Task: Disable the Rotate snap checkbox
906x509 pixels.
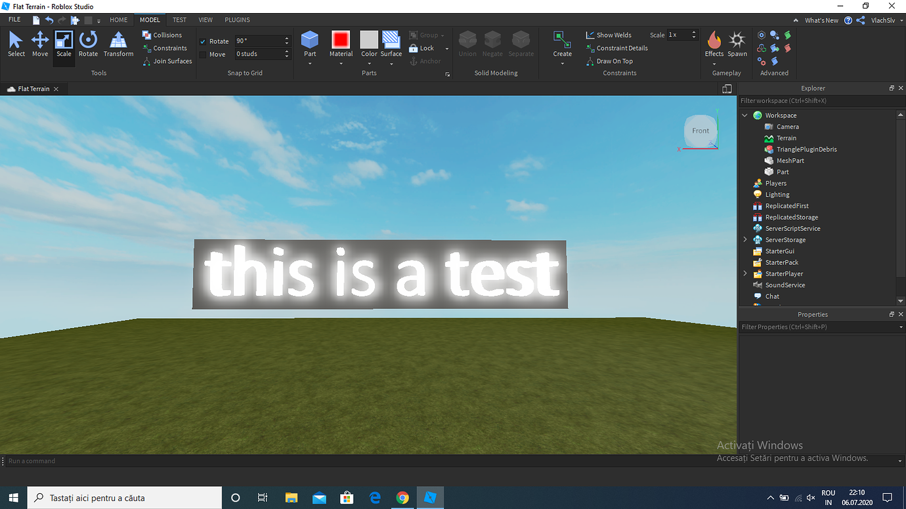Action: tap(203, 41)
